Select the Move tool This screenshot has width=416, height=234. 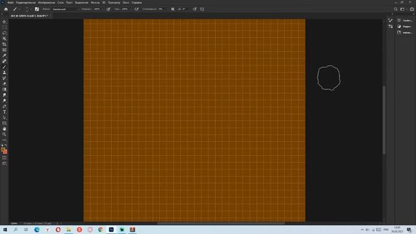[5, 21]
